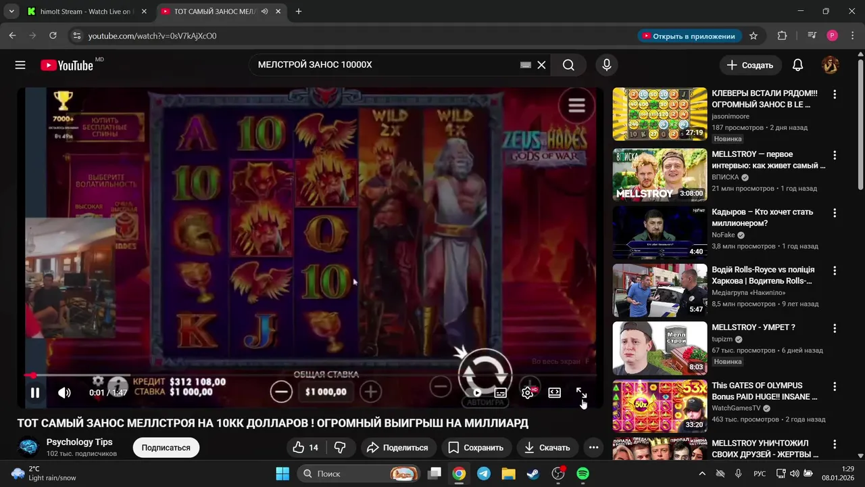The image size is (865, 487).
Task: Click Сохранить save button
Action: click(476, 448)
